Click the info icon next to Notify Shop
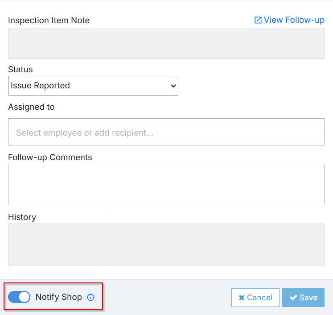Screen dimensions: 333x315 (90, 297)
